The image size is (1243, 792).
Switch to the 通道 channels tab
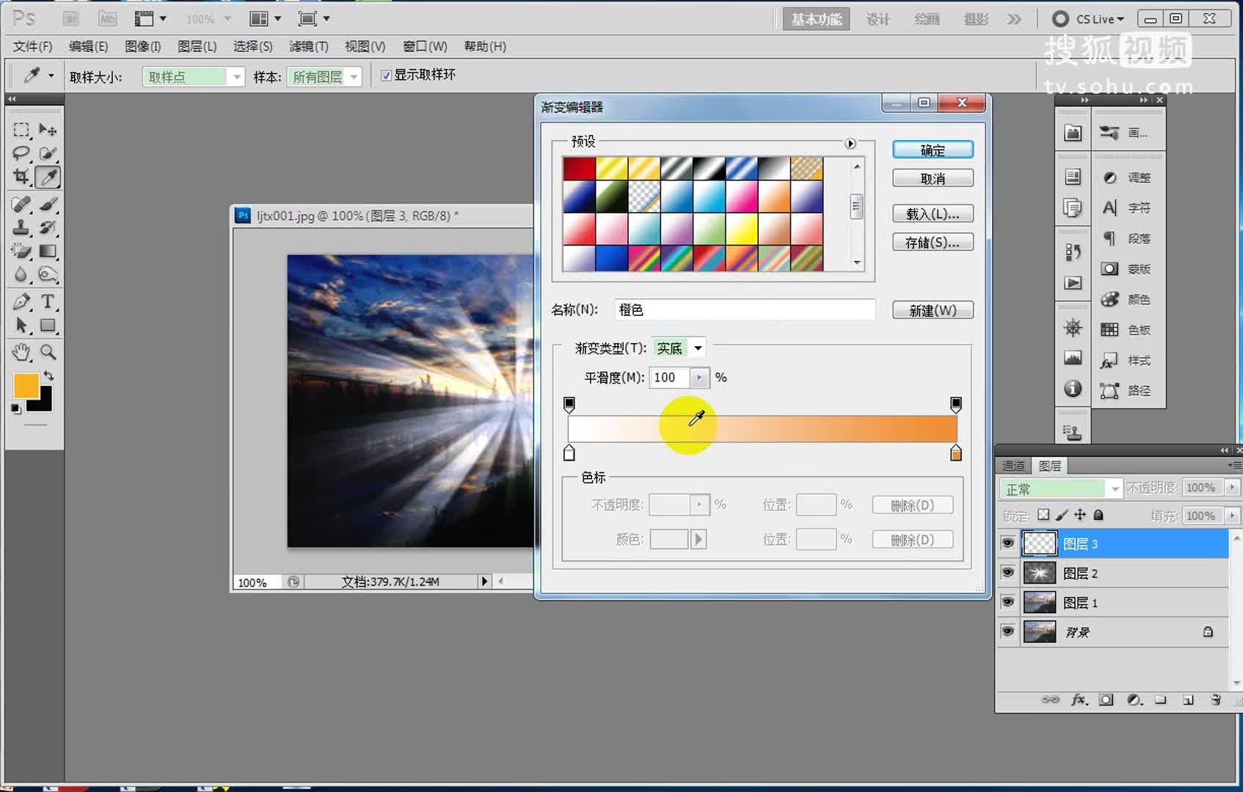1013,465
